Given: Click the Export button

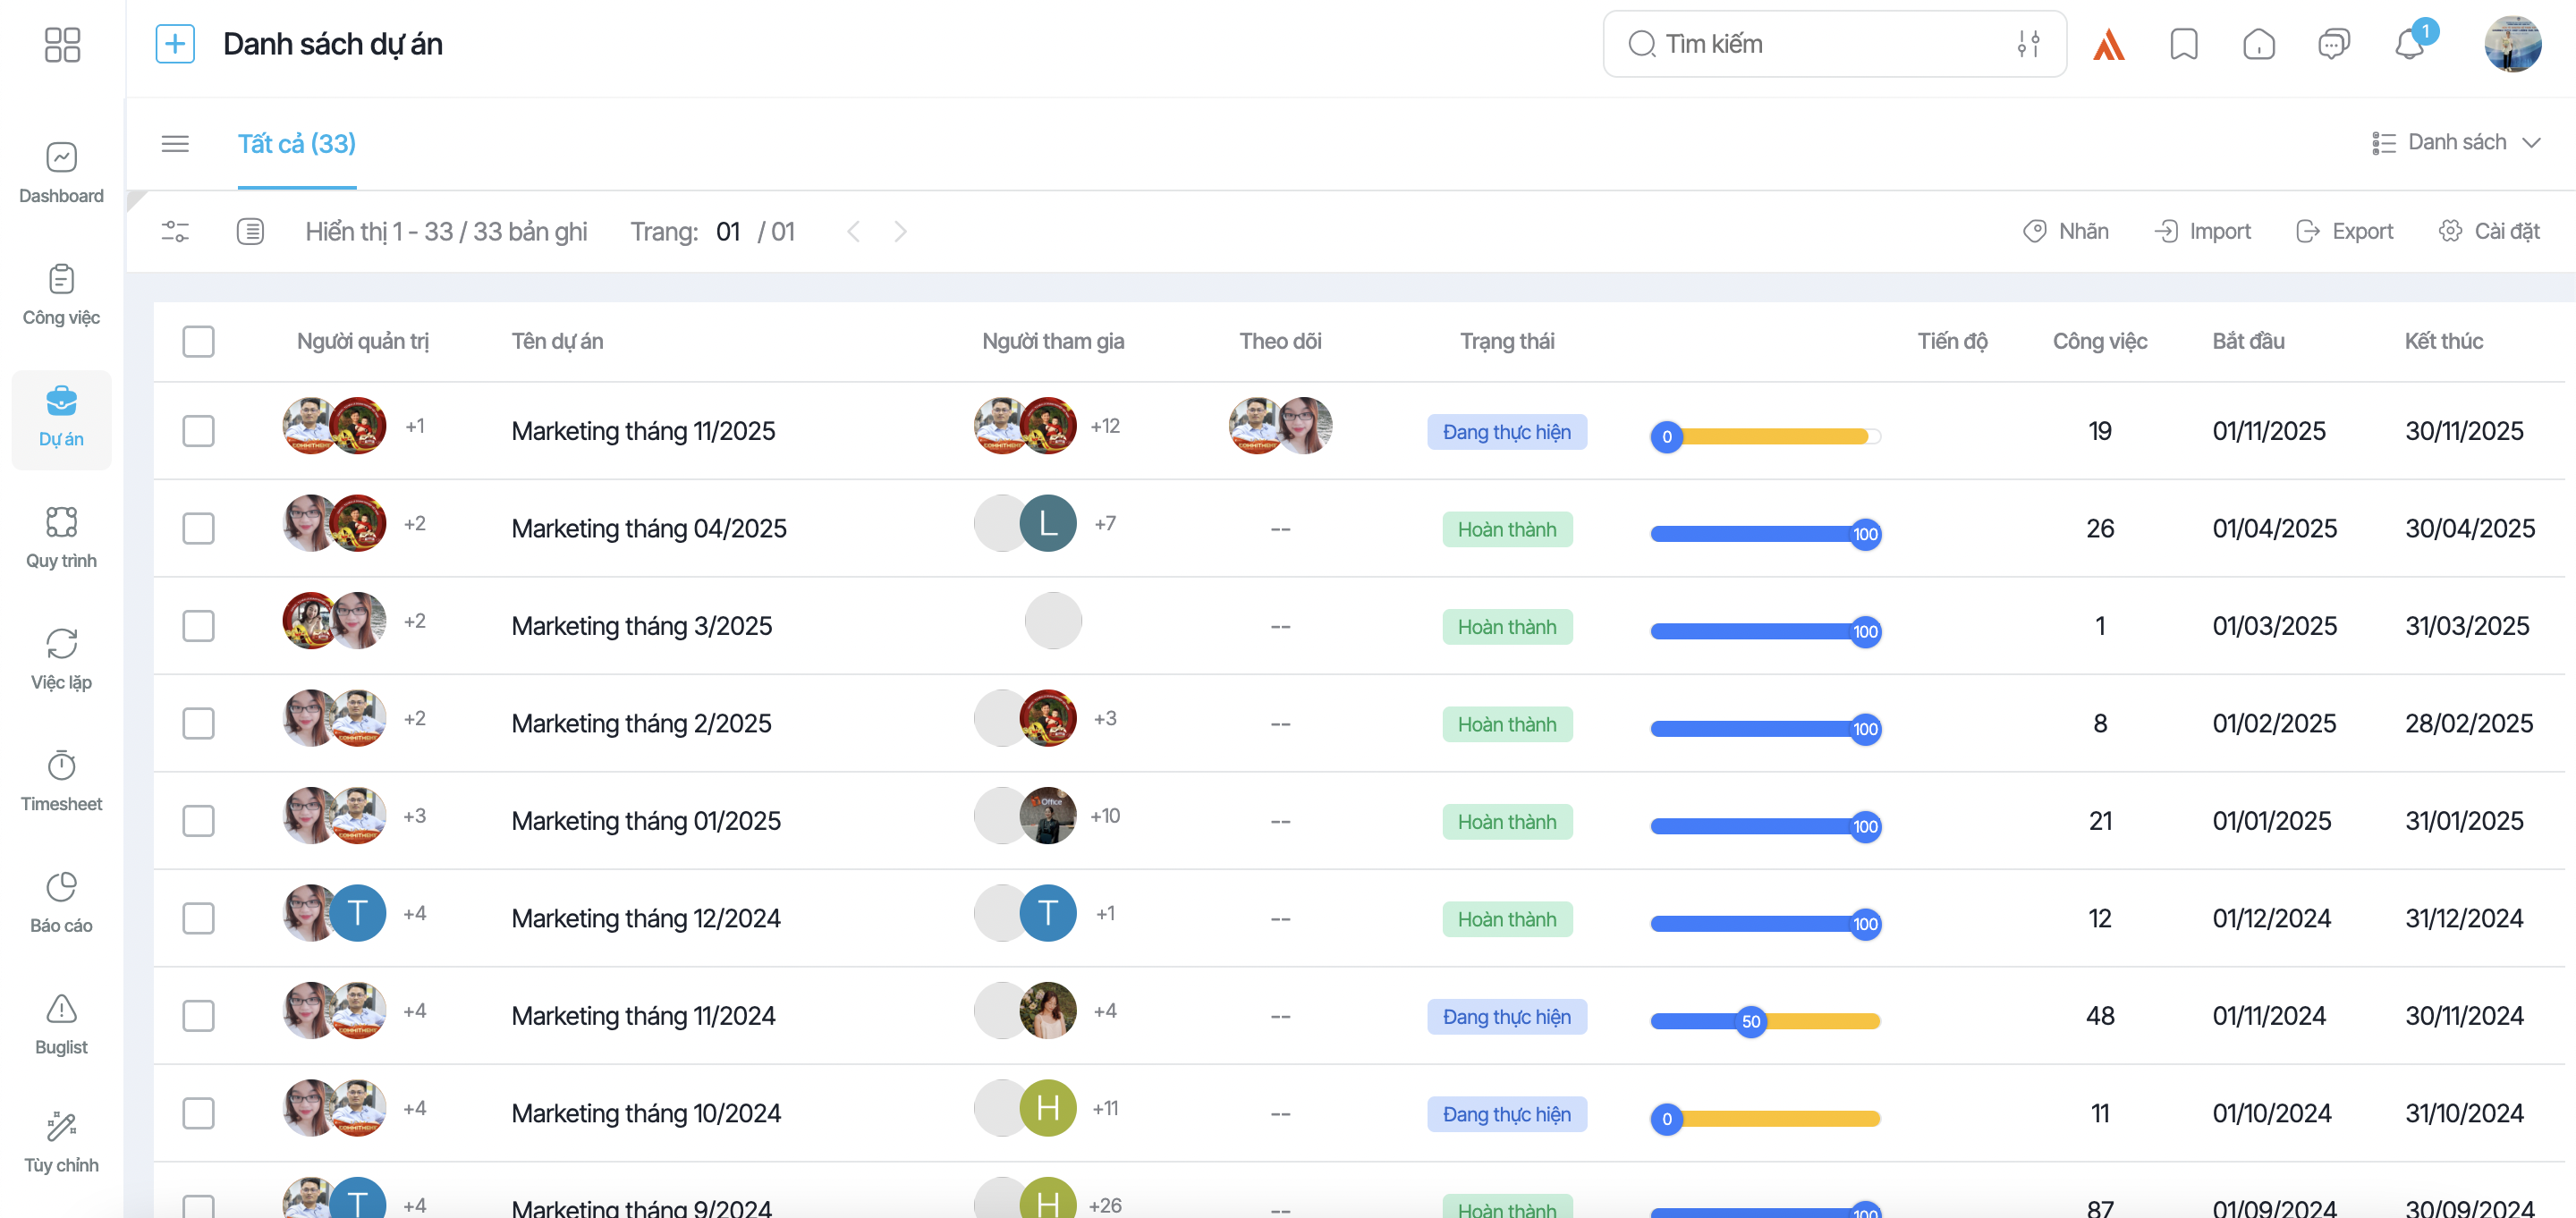Looking at the screenshot, I should (x=2345, y=232).
